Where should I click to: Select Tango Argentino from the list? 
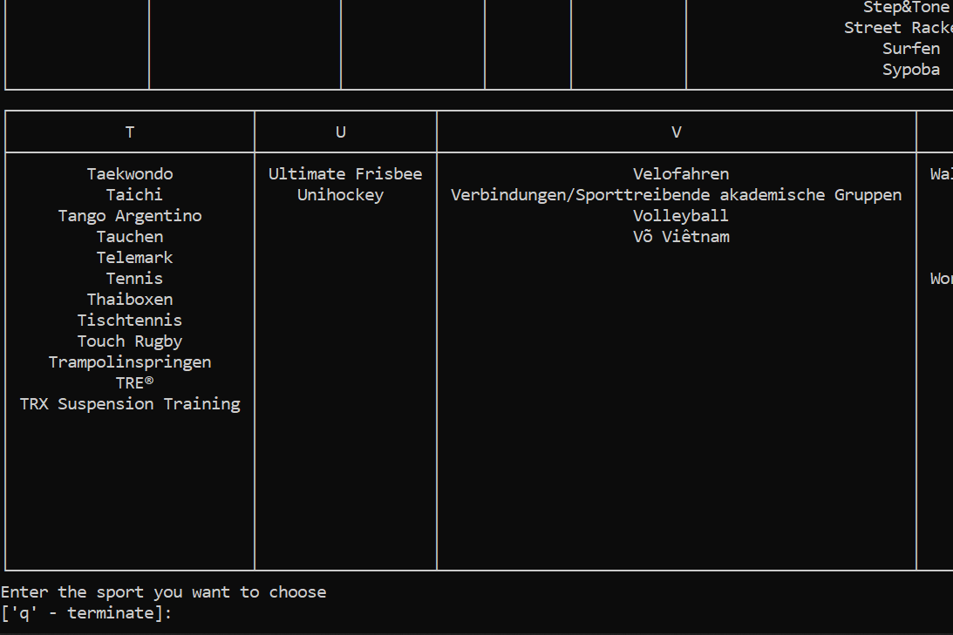pyautogui.click(x=129, y=216)
